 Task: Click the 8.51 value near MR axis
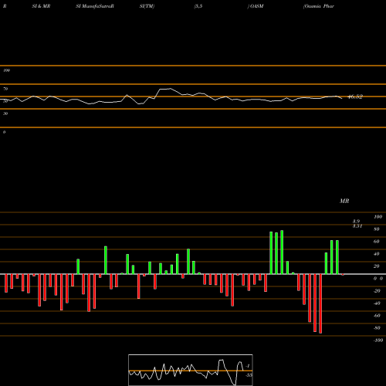[357, 226]
